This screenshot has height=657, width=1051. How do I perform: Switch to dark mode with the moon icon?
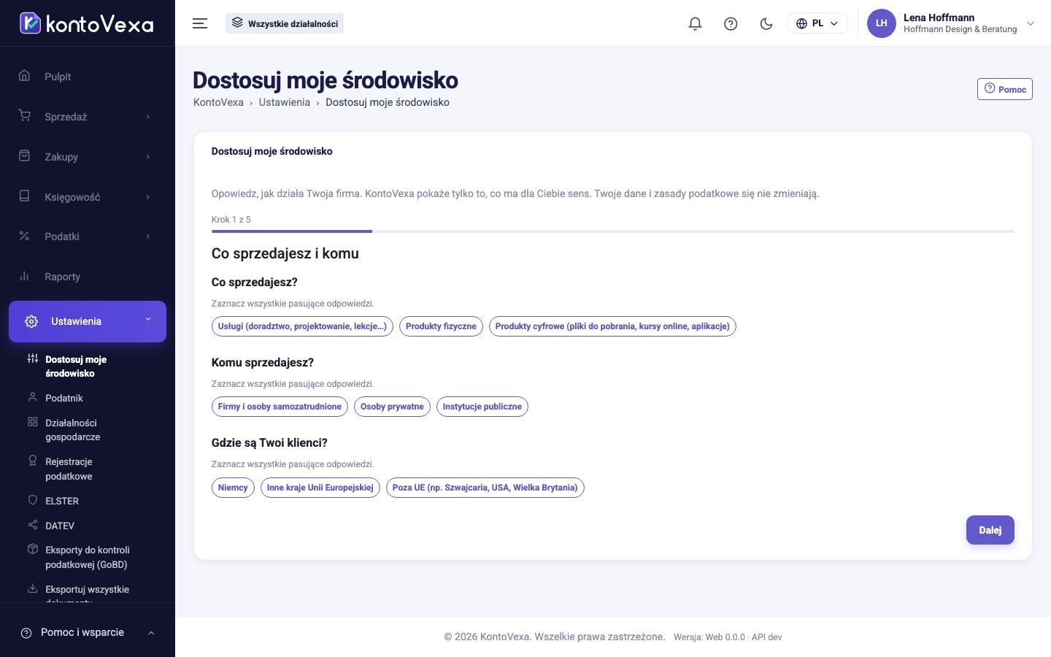pos(766,23)
